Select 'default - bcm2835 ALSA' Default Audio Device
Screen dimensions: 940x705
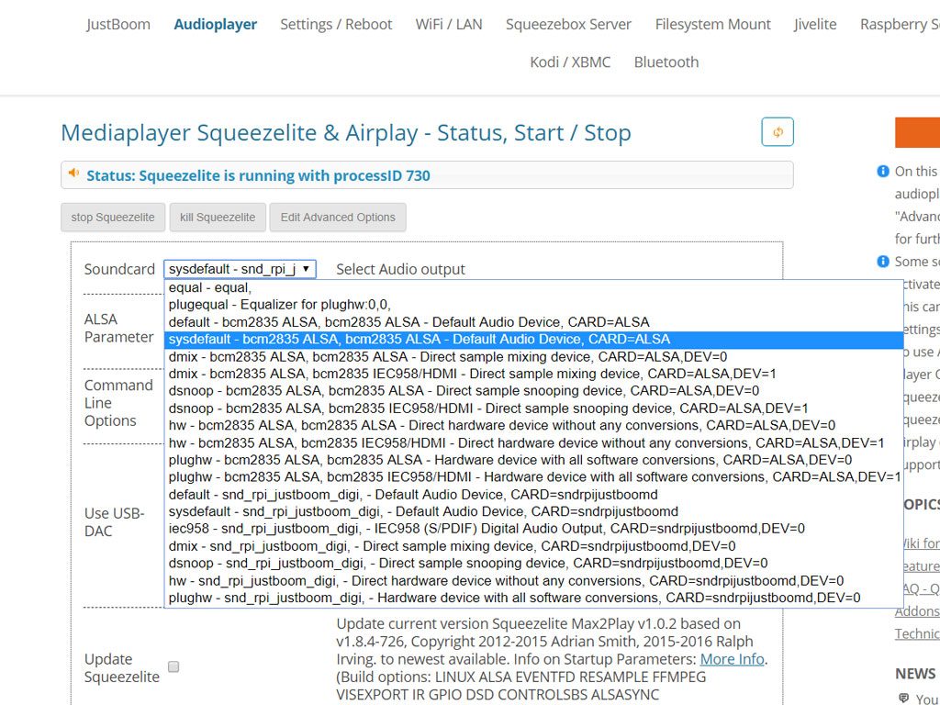tap(408, 322)
